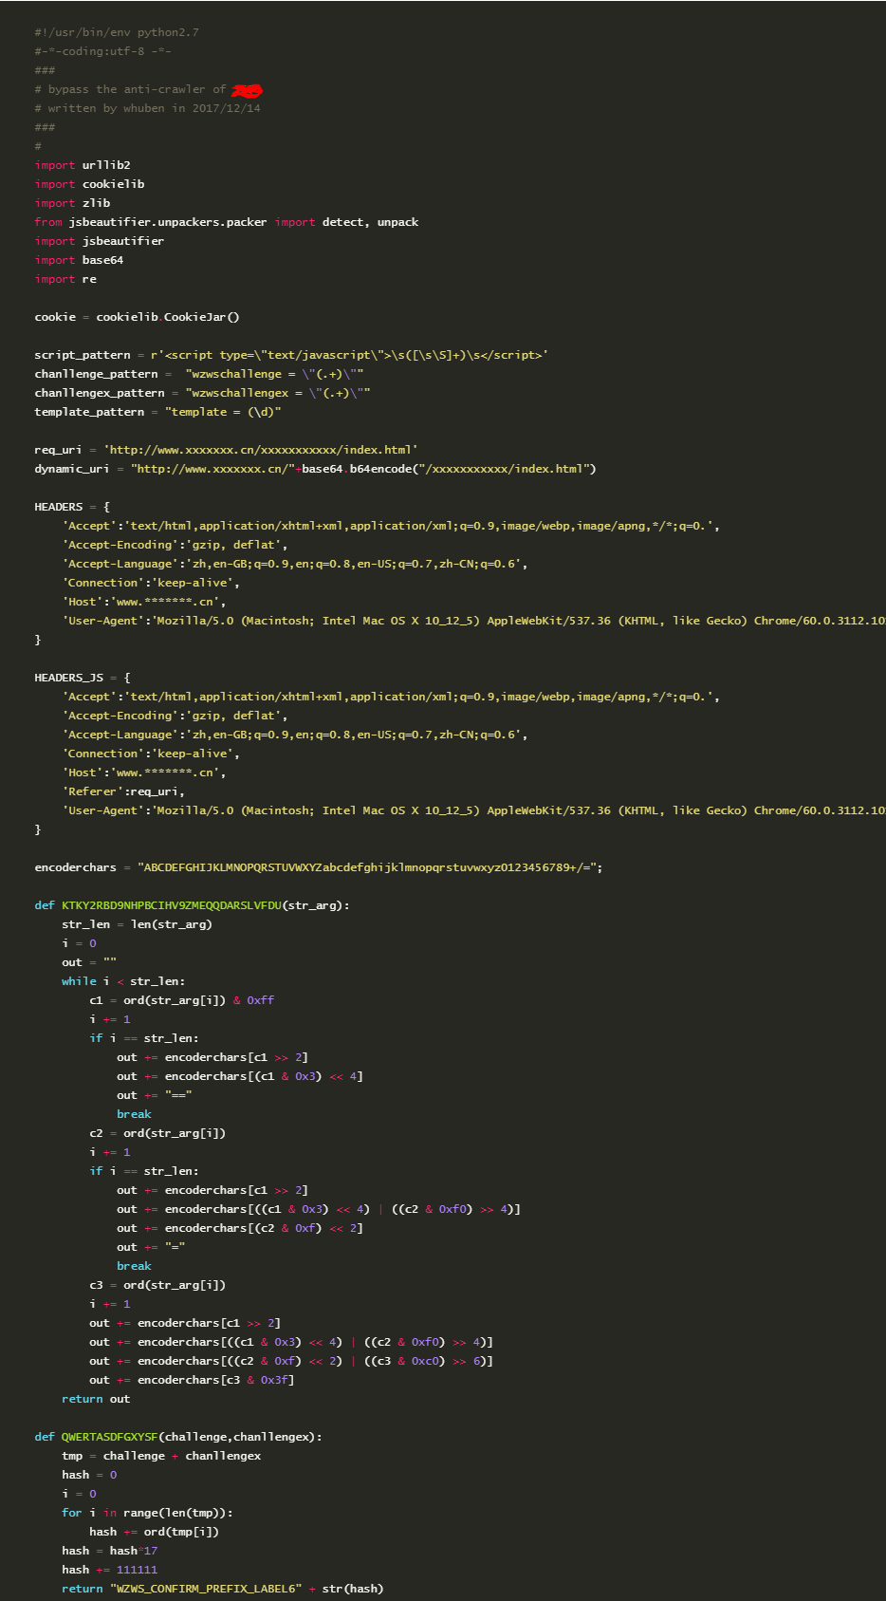Click the 'encoderchars' assignment line
The width and height of the screenshot is (886, 1601).
point(319,867)
